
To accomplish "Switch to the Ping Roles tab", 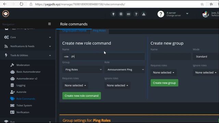I will click(x=99, y=31).
